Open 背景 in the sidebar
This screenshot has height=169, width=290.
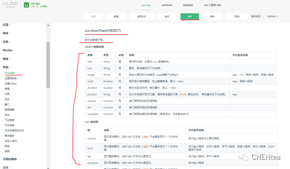(x=7, y=89)
